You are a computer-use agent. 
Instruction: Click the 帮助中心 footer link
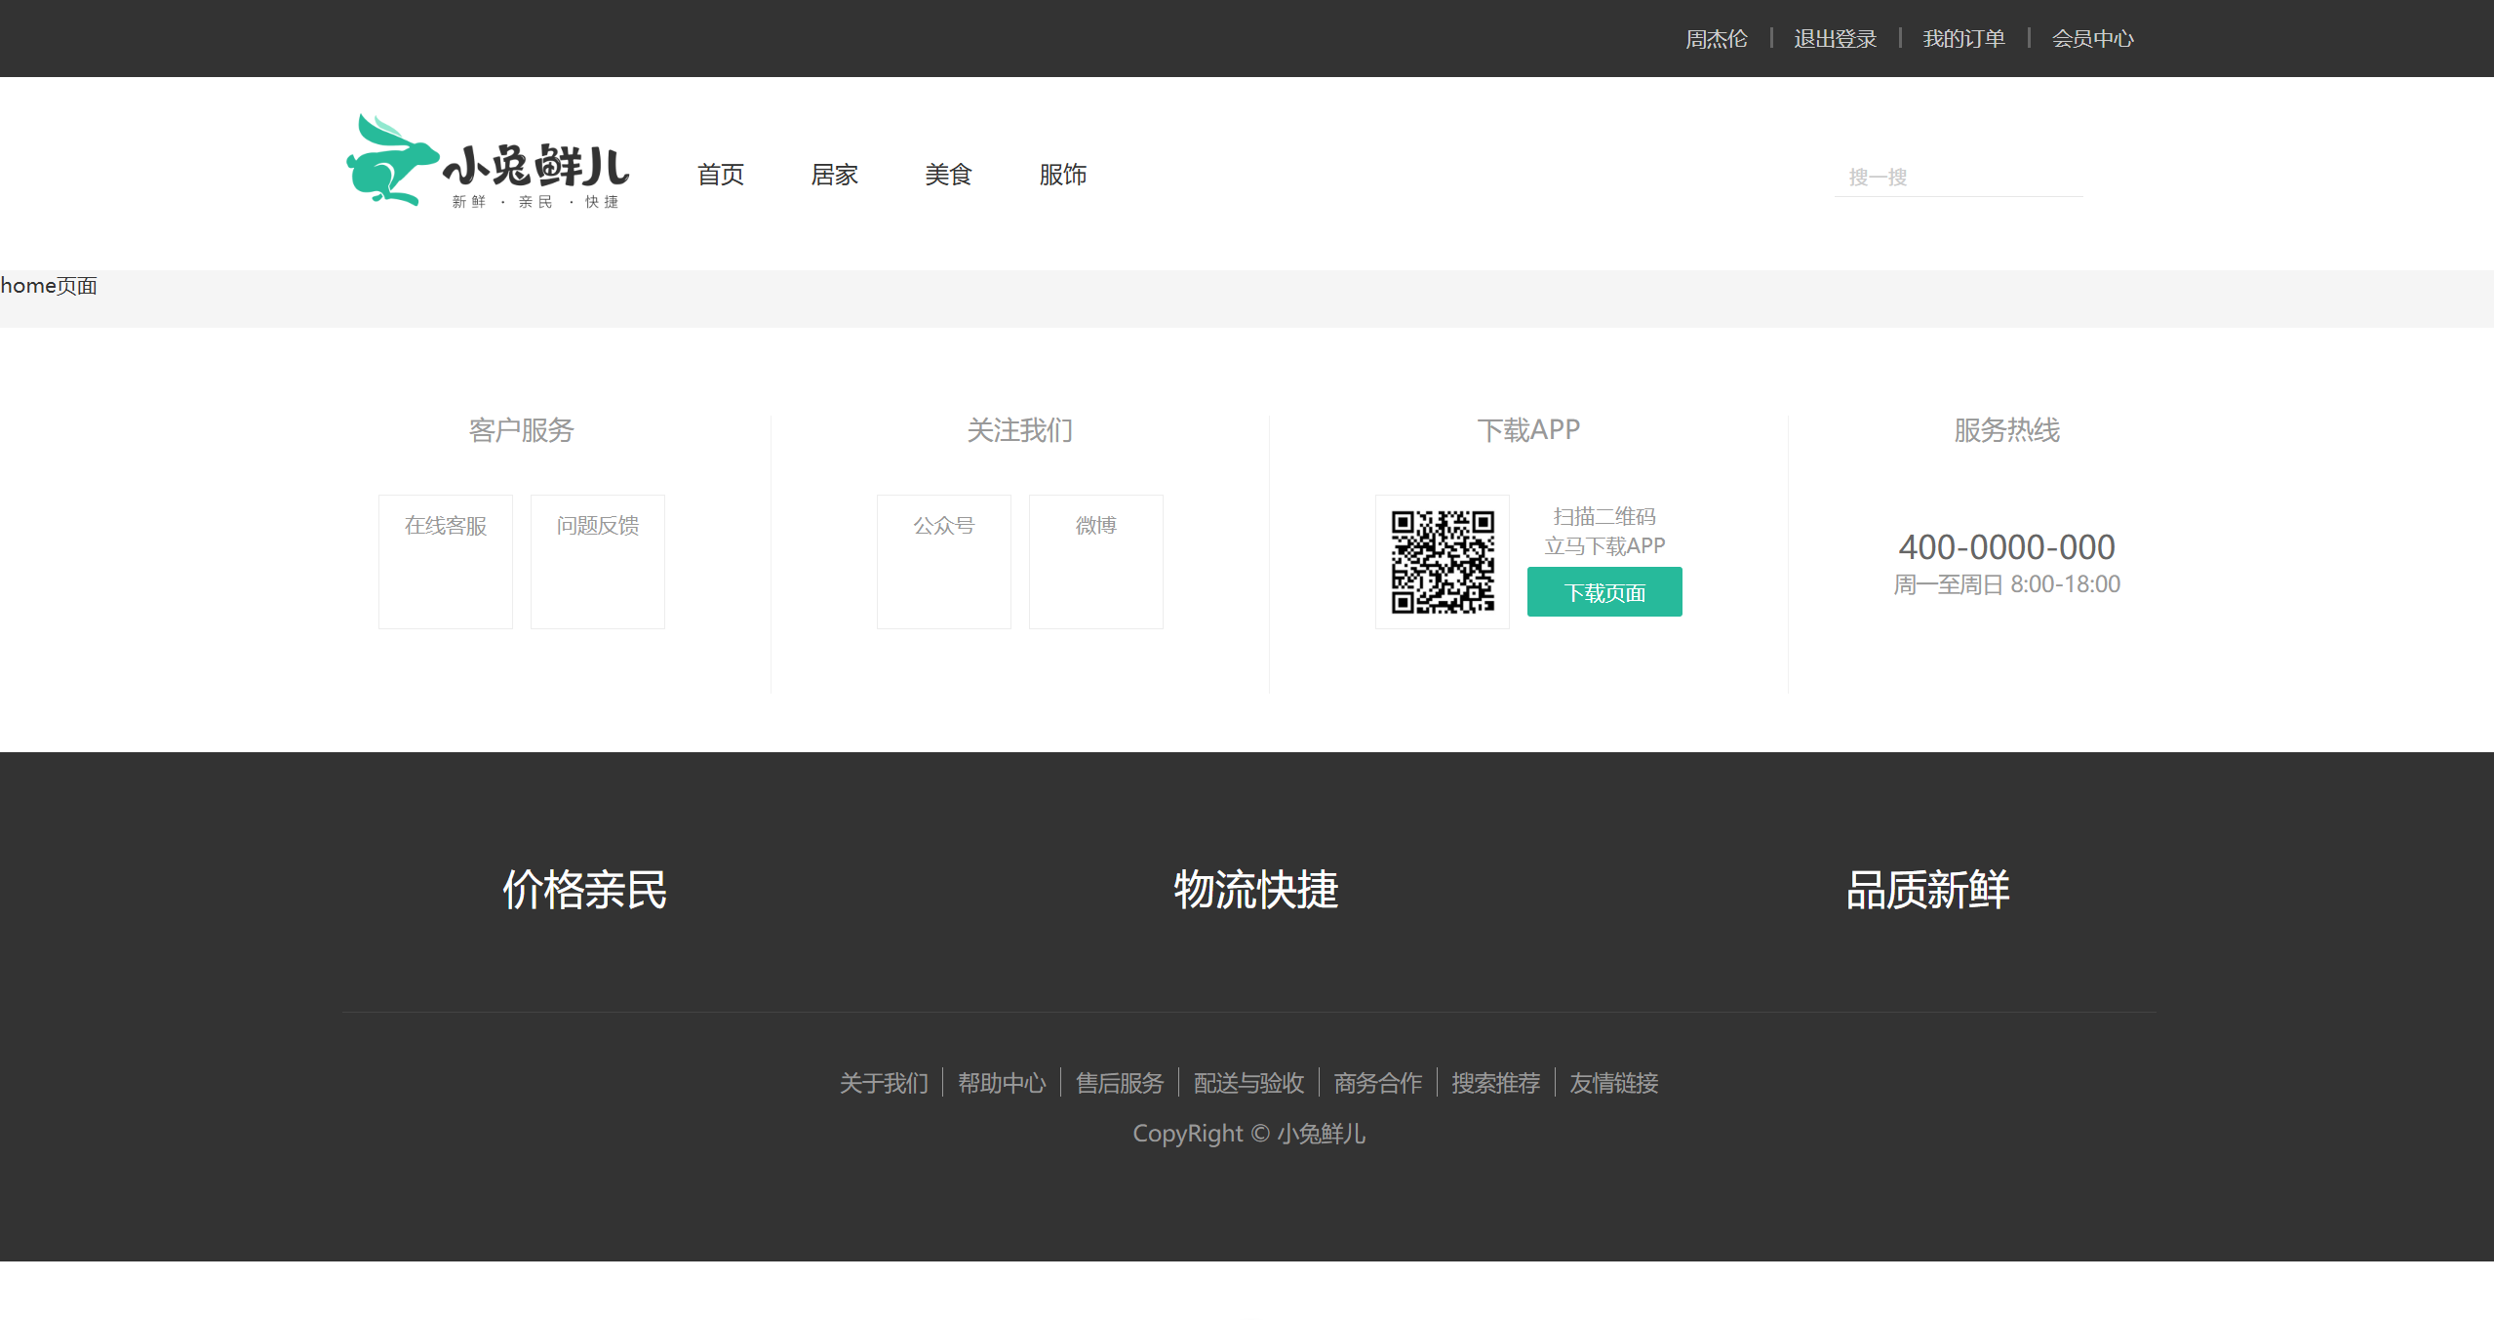pos(1002,1083)
